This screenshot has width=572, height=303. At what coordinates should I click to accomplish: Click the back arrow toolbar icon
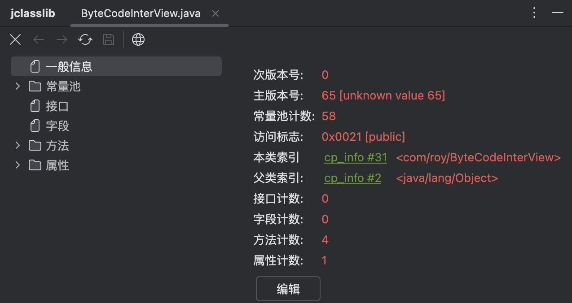(39, 40)
